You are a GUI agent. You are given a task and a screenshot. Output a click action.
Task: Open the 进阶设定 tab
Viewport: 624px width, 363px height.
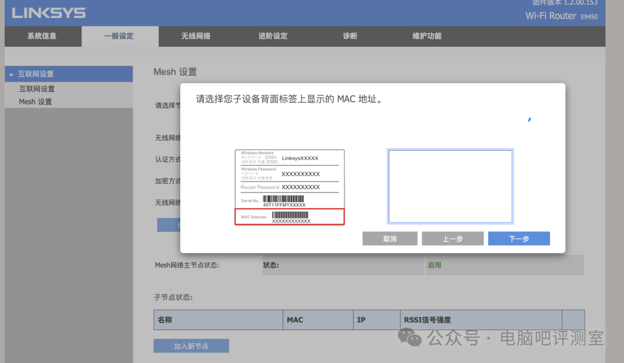click(273, 36)
